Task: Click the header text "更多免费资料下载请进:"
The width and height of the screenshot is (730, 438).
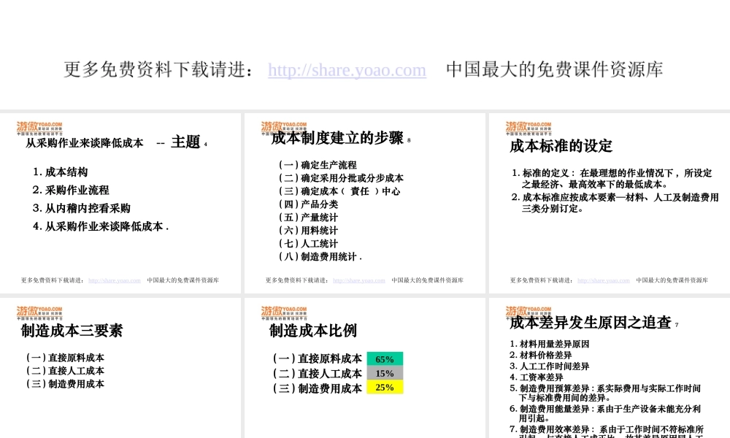Action: click(158, 70)
